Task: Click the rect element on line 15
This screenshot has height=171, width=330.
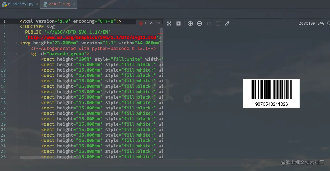Action: (102, 97)
